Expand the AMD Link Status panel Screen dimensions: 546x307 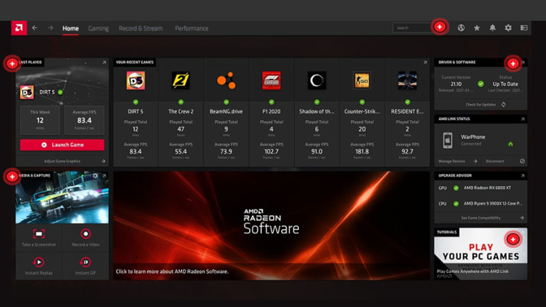[523, 119]
